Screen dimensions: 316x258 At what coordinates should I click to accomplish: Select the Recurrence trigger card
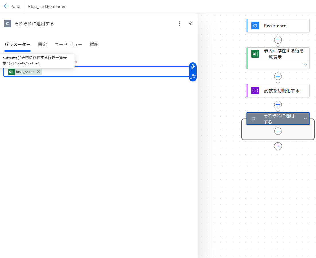(x=278, y=26)
